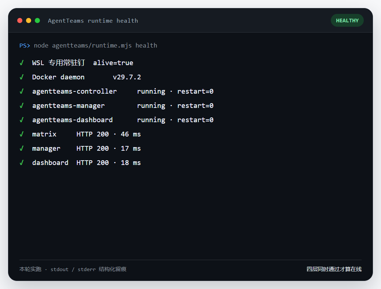The height and width of the screenshot is (289, 381).
Task: Click the red close dot
Action: click(x=20, y=20)
